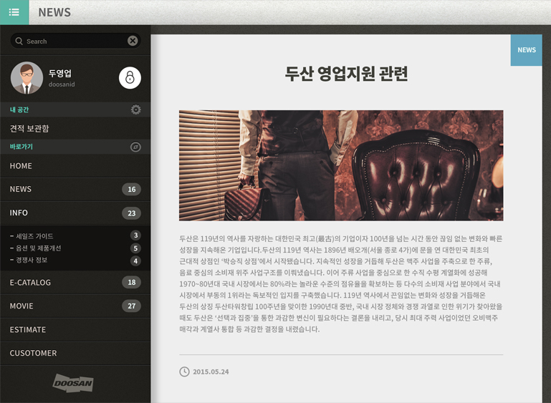The image size is (551, 403).
Task: Click the lock icon button
Action: tap(130, 77)
